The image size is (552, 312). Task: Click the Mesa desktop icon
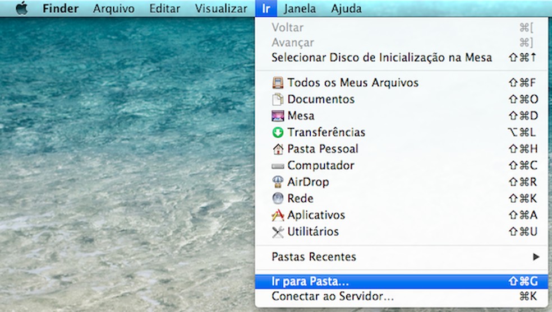pyautogui.click(x=278, y=116)
